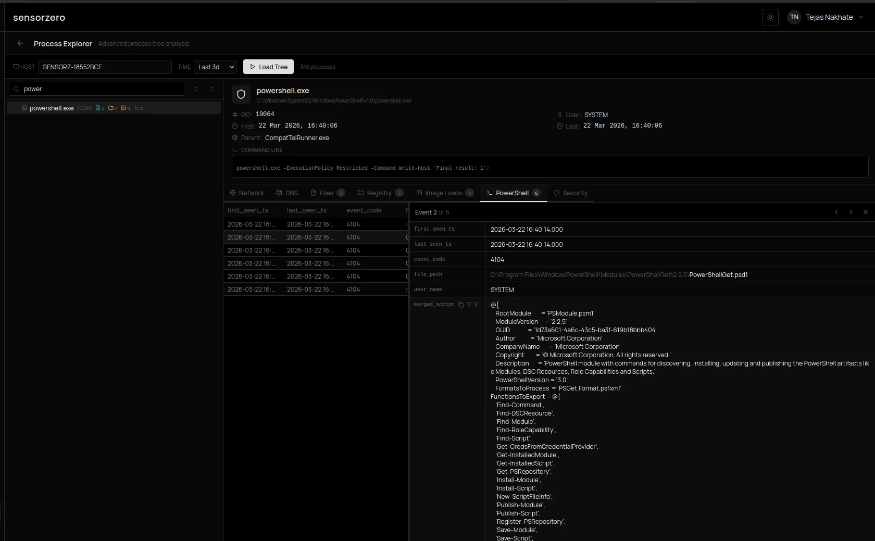875x541 pixels.
Task: Click the sensorzero logo
Action: tap(39, 17)
